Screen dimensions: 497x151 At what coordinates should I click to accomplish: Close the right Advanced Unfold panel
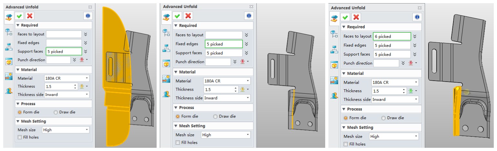pyautogui.click(x=419, y=8)
